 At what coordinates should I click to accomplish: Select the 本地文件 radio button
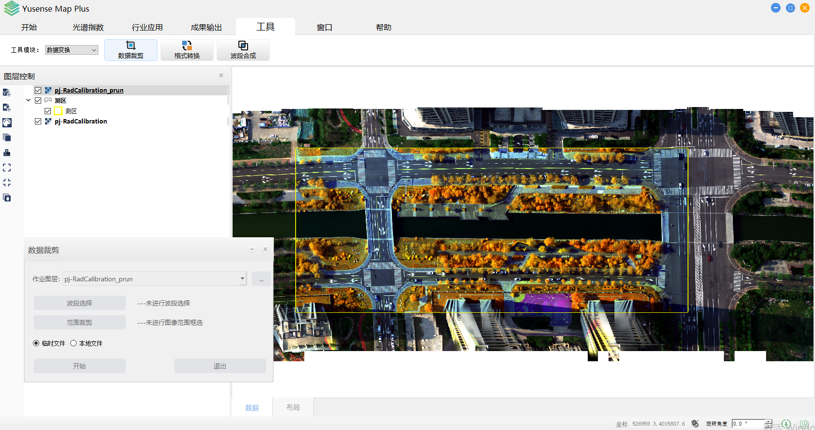74,343
